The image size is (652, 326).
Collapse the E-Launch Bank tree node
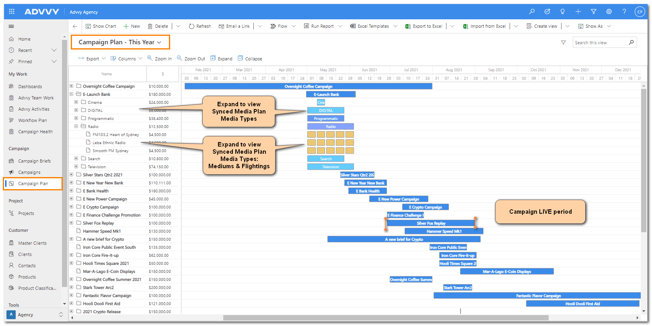pos(71,94)
